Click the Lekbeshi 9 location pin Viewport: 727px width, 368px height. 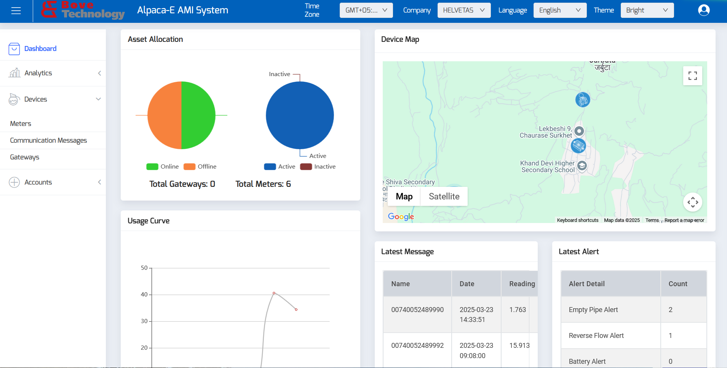coord(579,131)
